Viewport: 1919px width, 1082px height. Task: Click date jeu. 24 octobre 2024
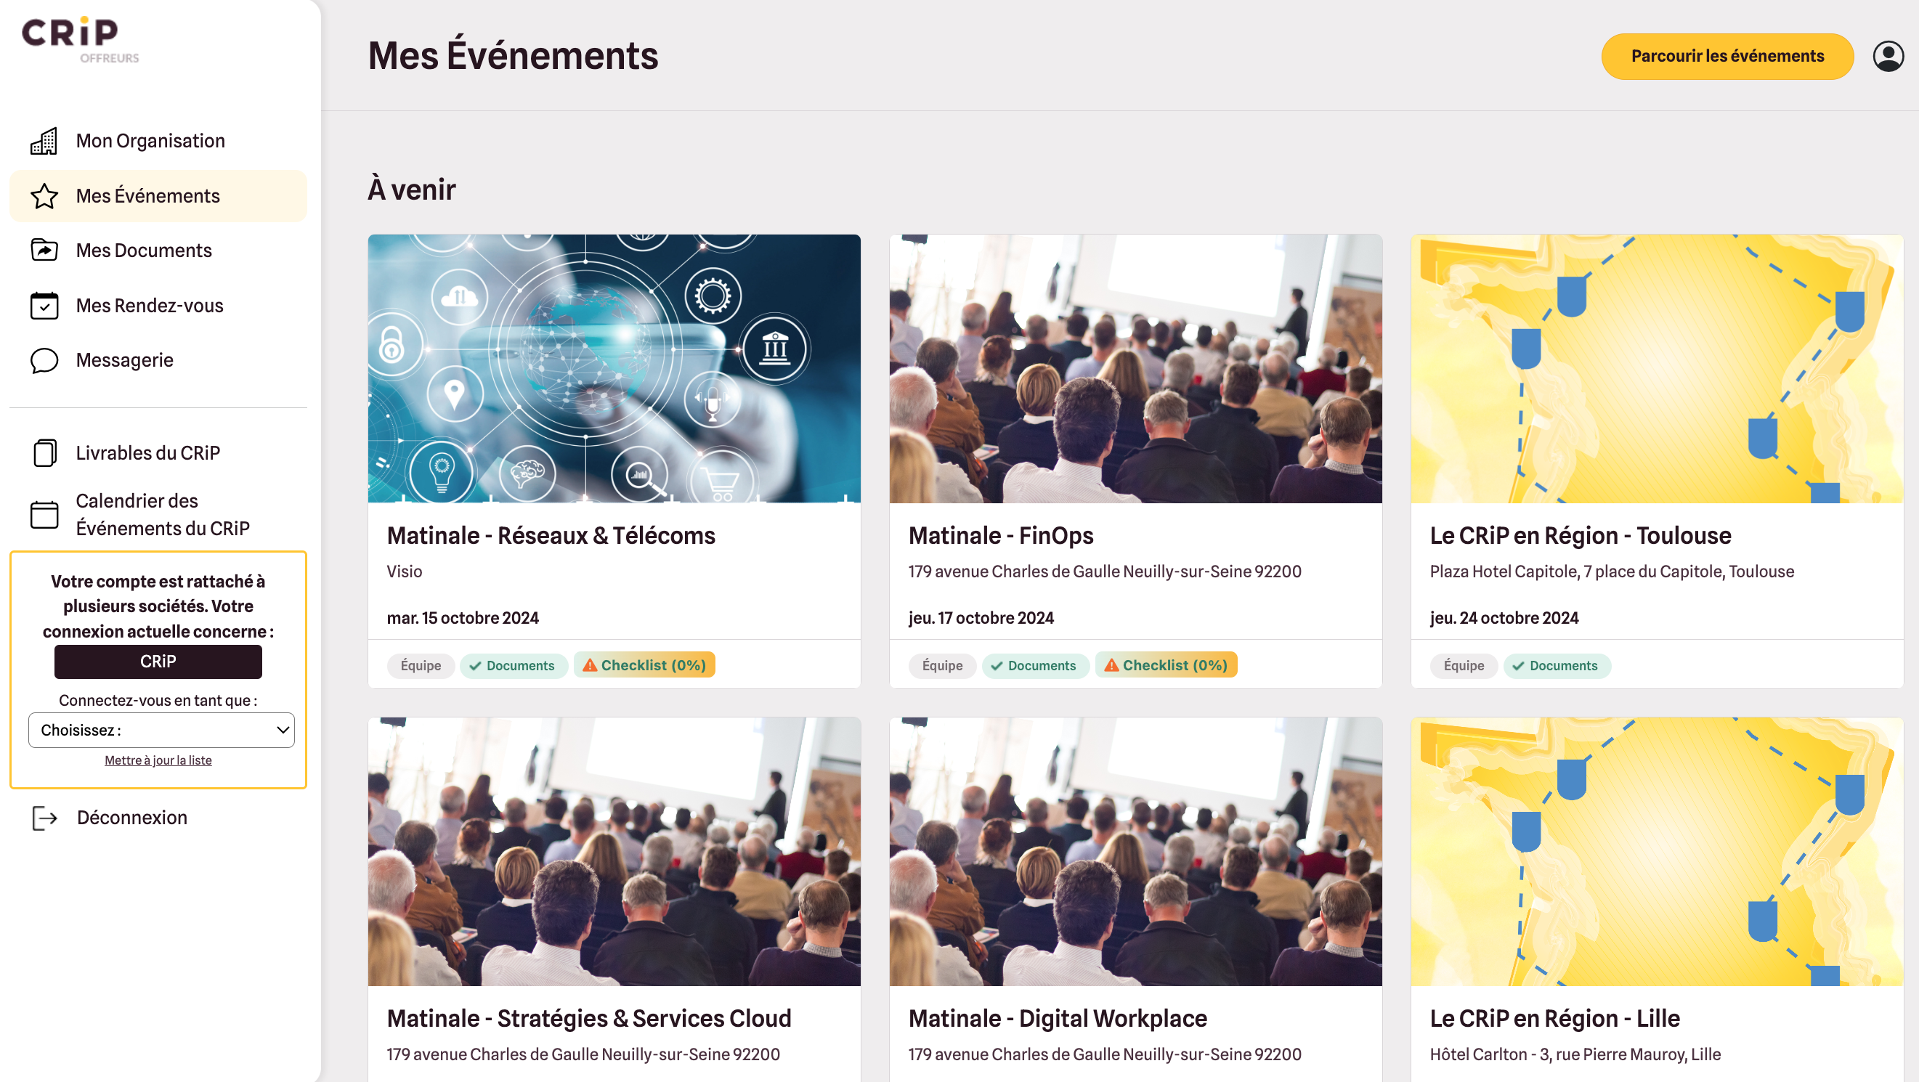click(x=1504, y=618)
